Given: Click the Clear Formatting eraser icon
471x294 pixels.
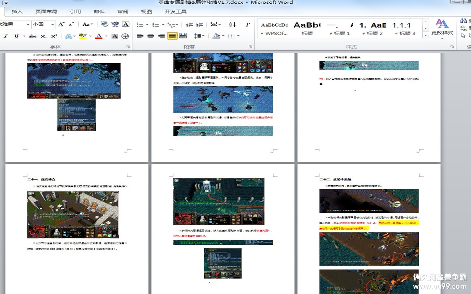Looking at the screenshot, I should pos(105,25).
